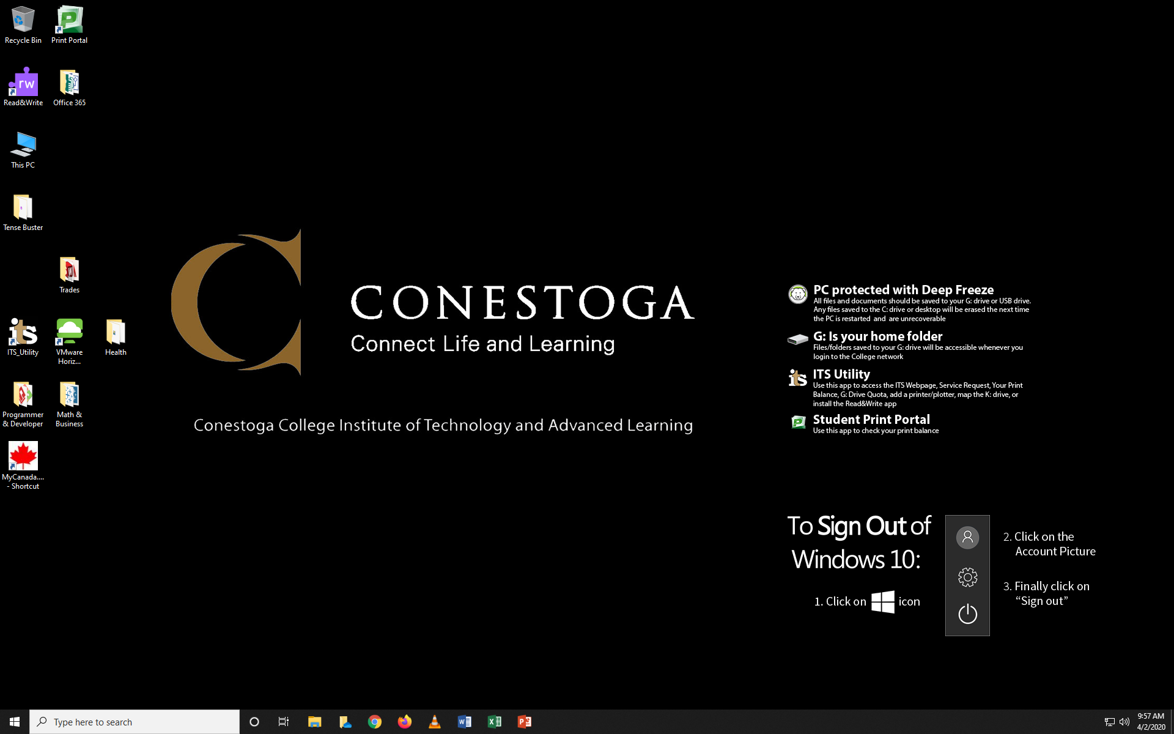
Task: Select the VMware Horizon shortcut icon
Action: point(69,341)
